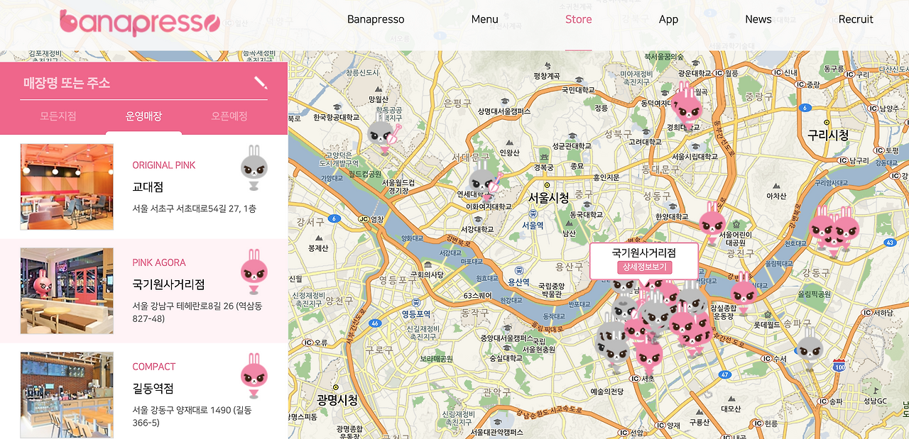Open the Recruit navigation item
Screen dimensions: 909x439
(856, 19)
